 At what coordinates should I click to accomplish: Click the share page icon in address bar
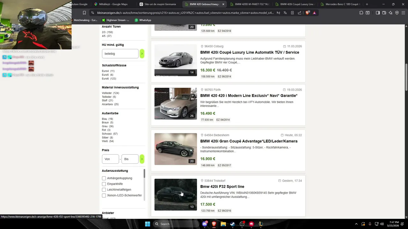300,13
